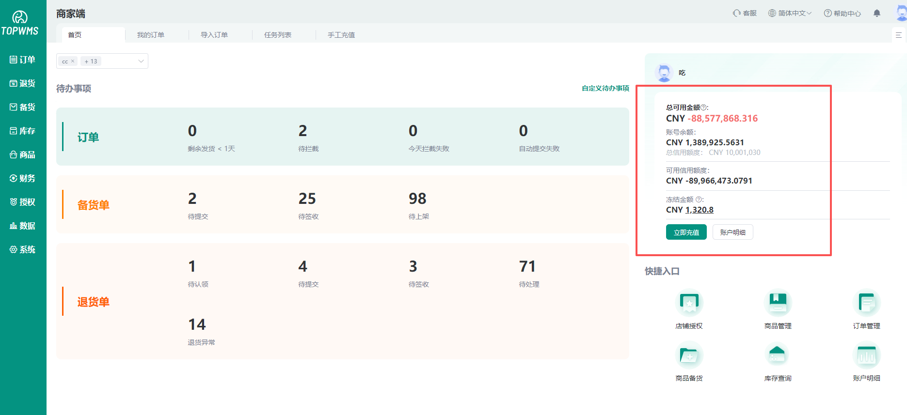Viewport: 907px width, 415px height.
Task: Open the 商品 sidebar menu
Action: [23, 154]
